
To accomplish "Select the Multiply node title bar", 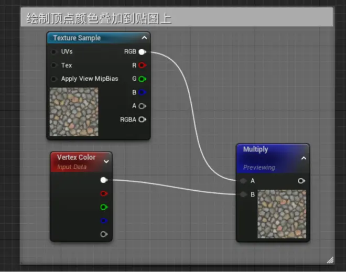I will (273, 158).
